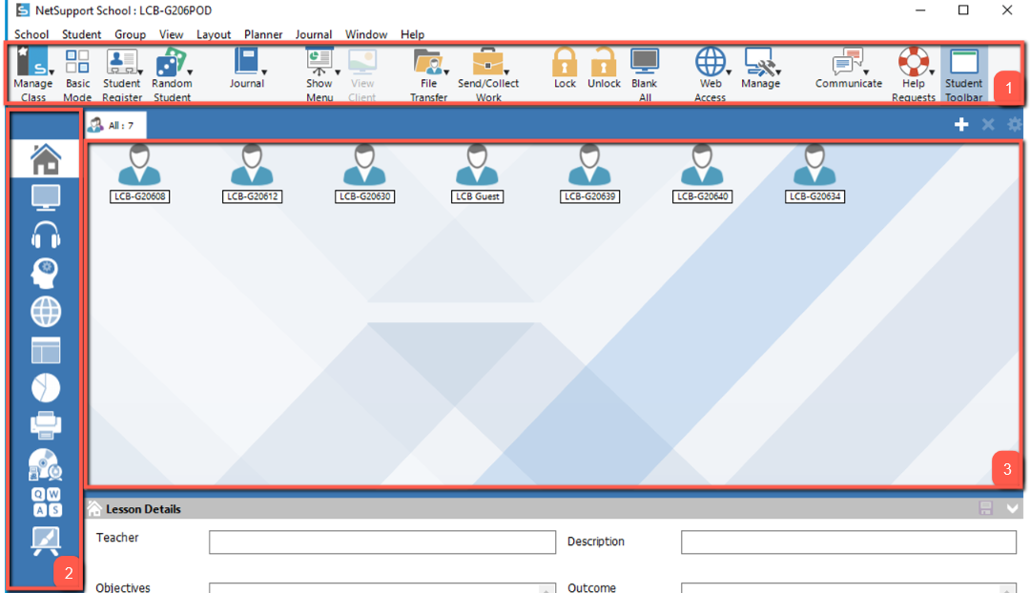Blank All student screens
The height and width of the screenshot is (593, 1030).
[645, 75]
